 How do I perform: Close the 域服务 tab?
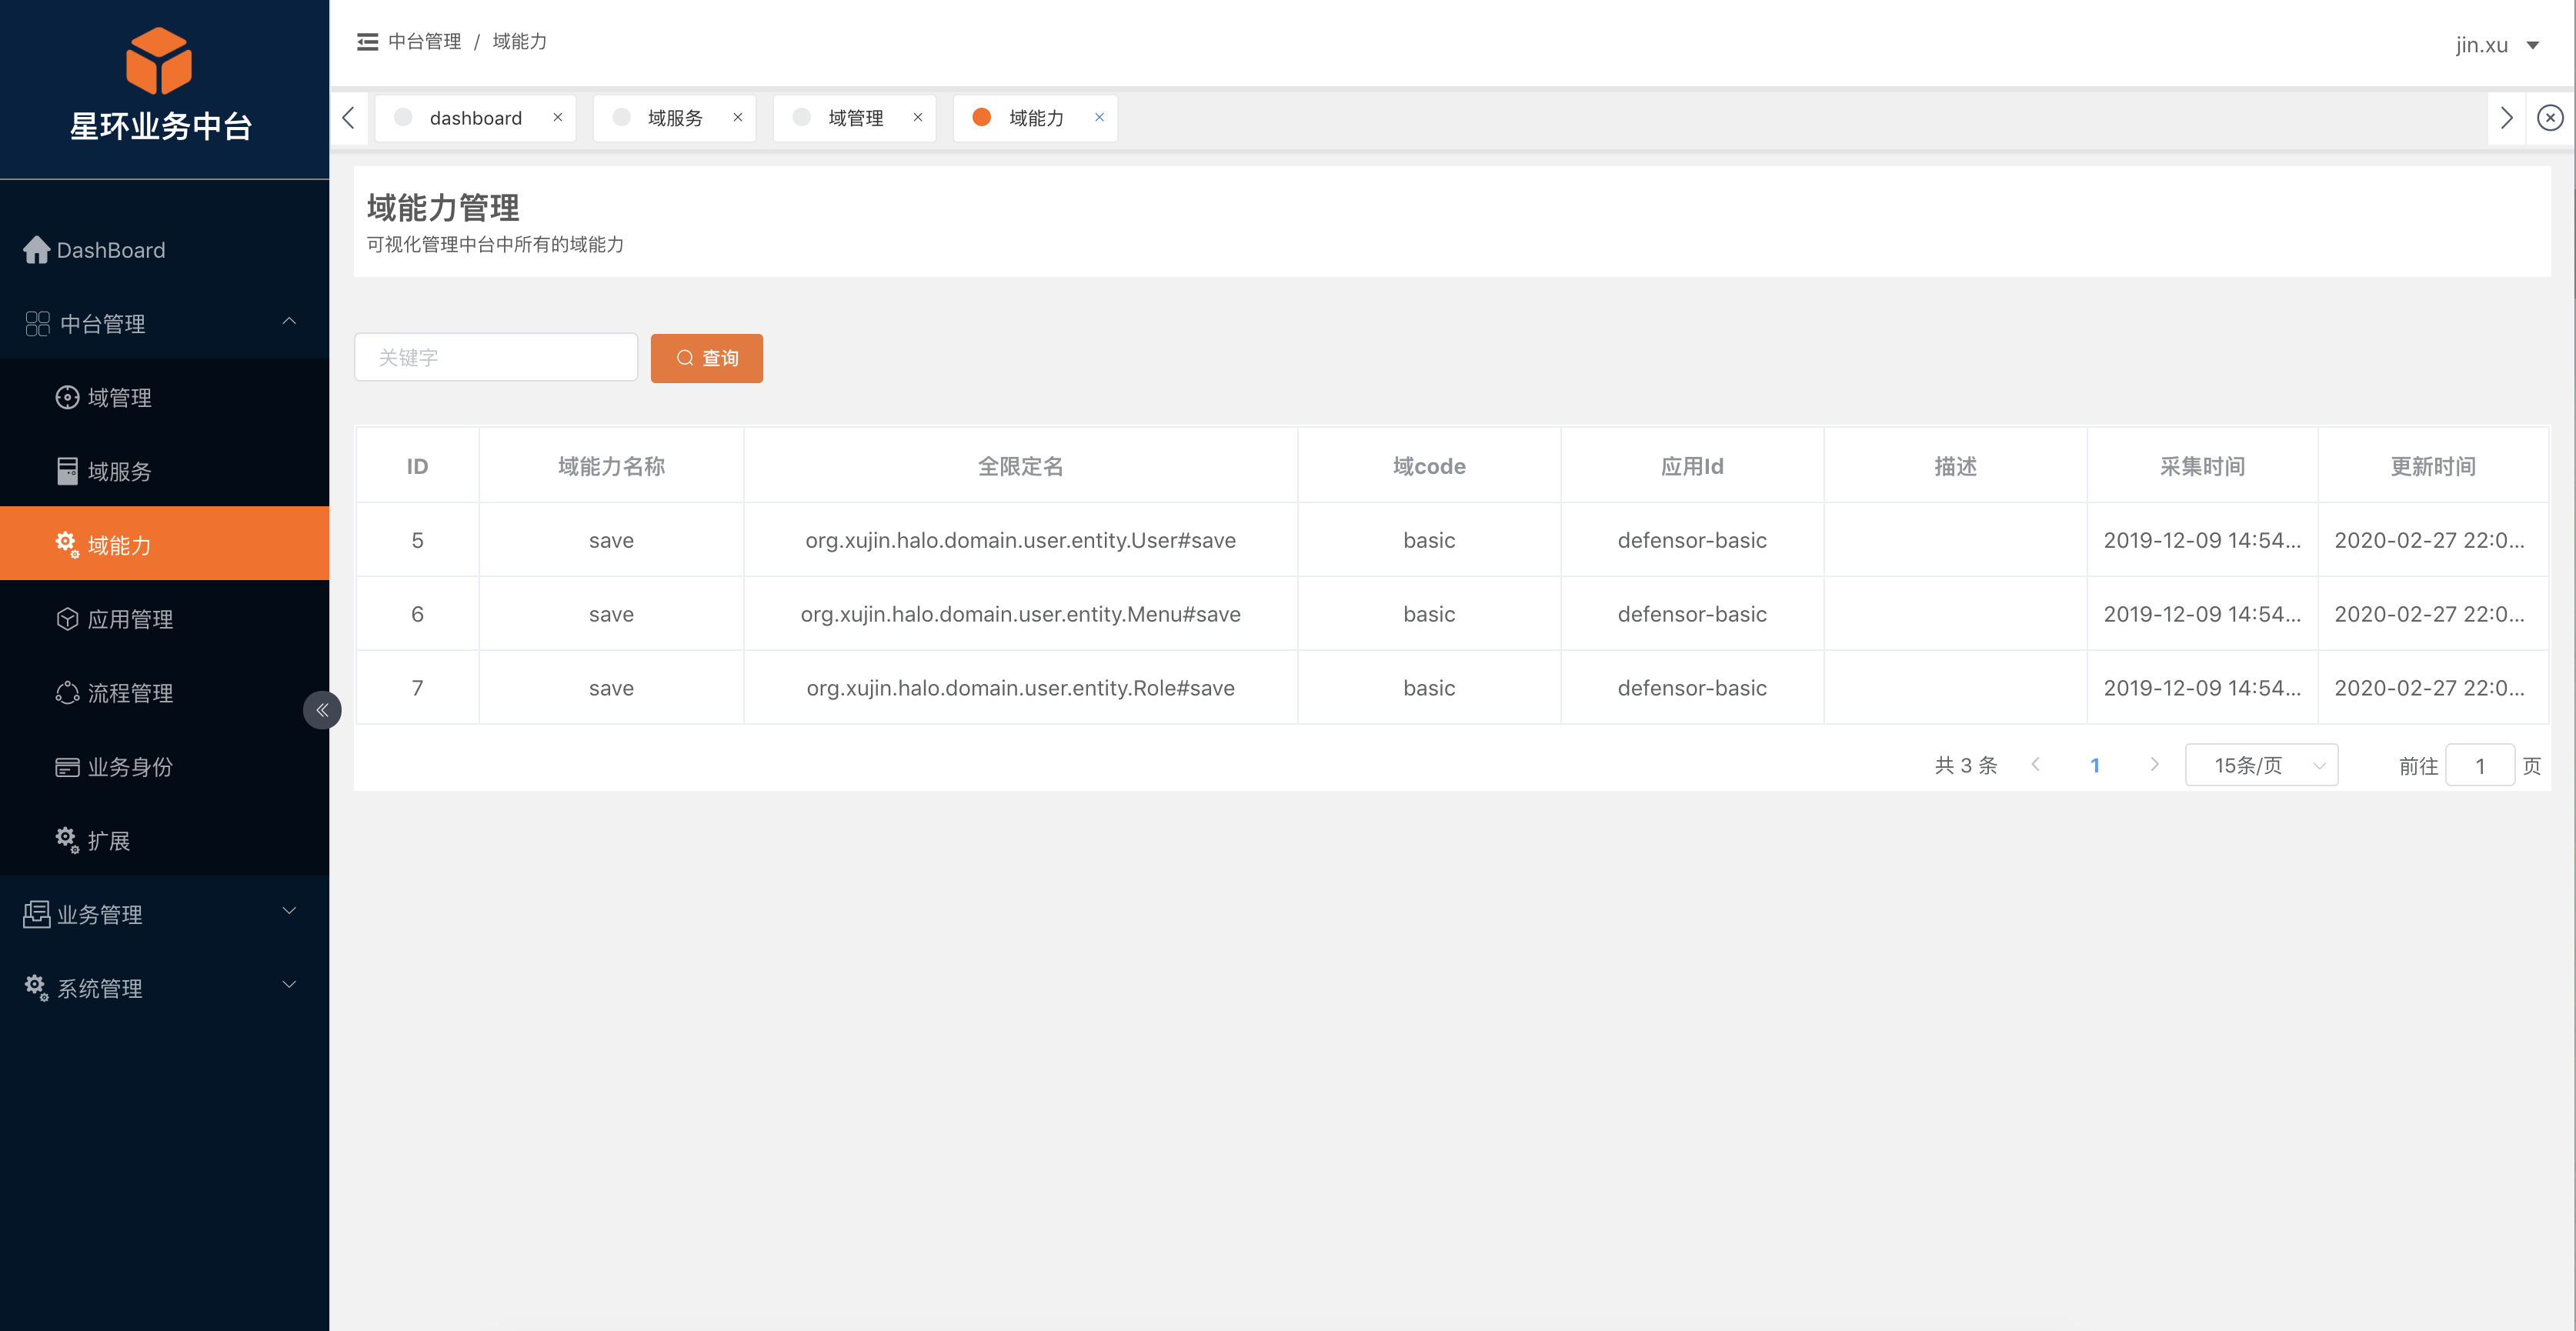[738, 117]
